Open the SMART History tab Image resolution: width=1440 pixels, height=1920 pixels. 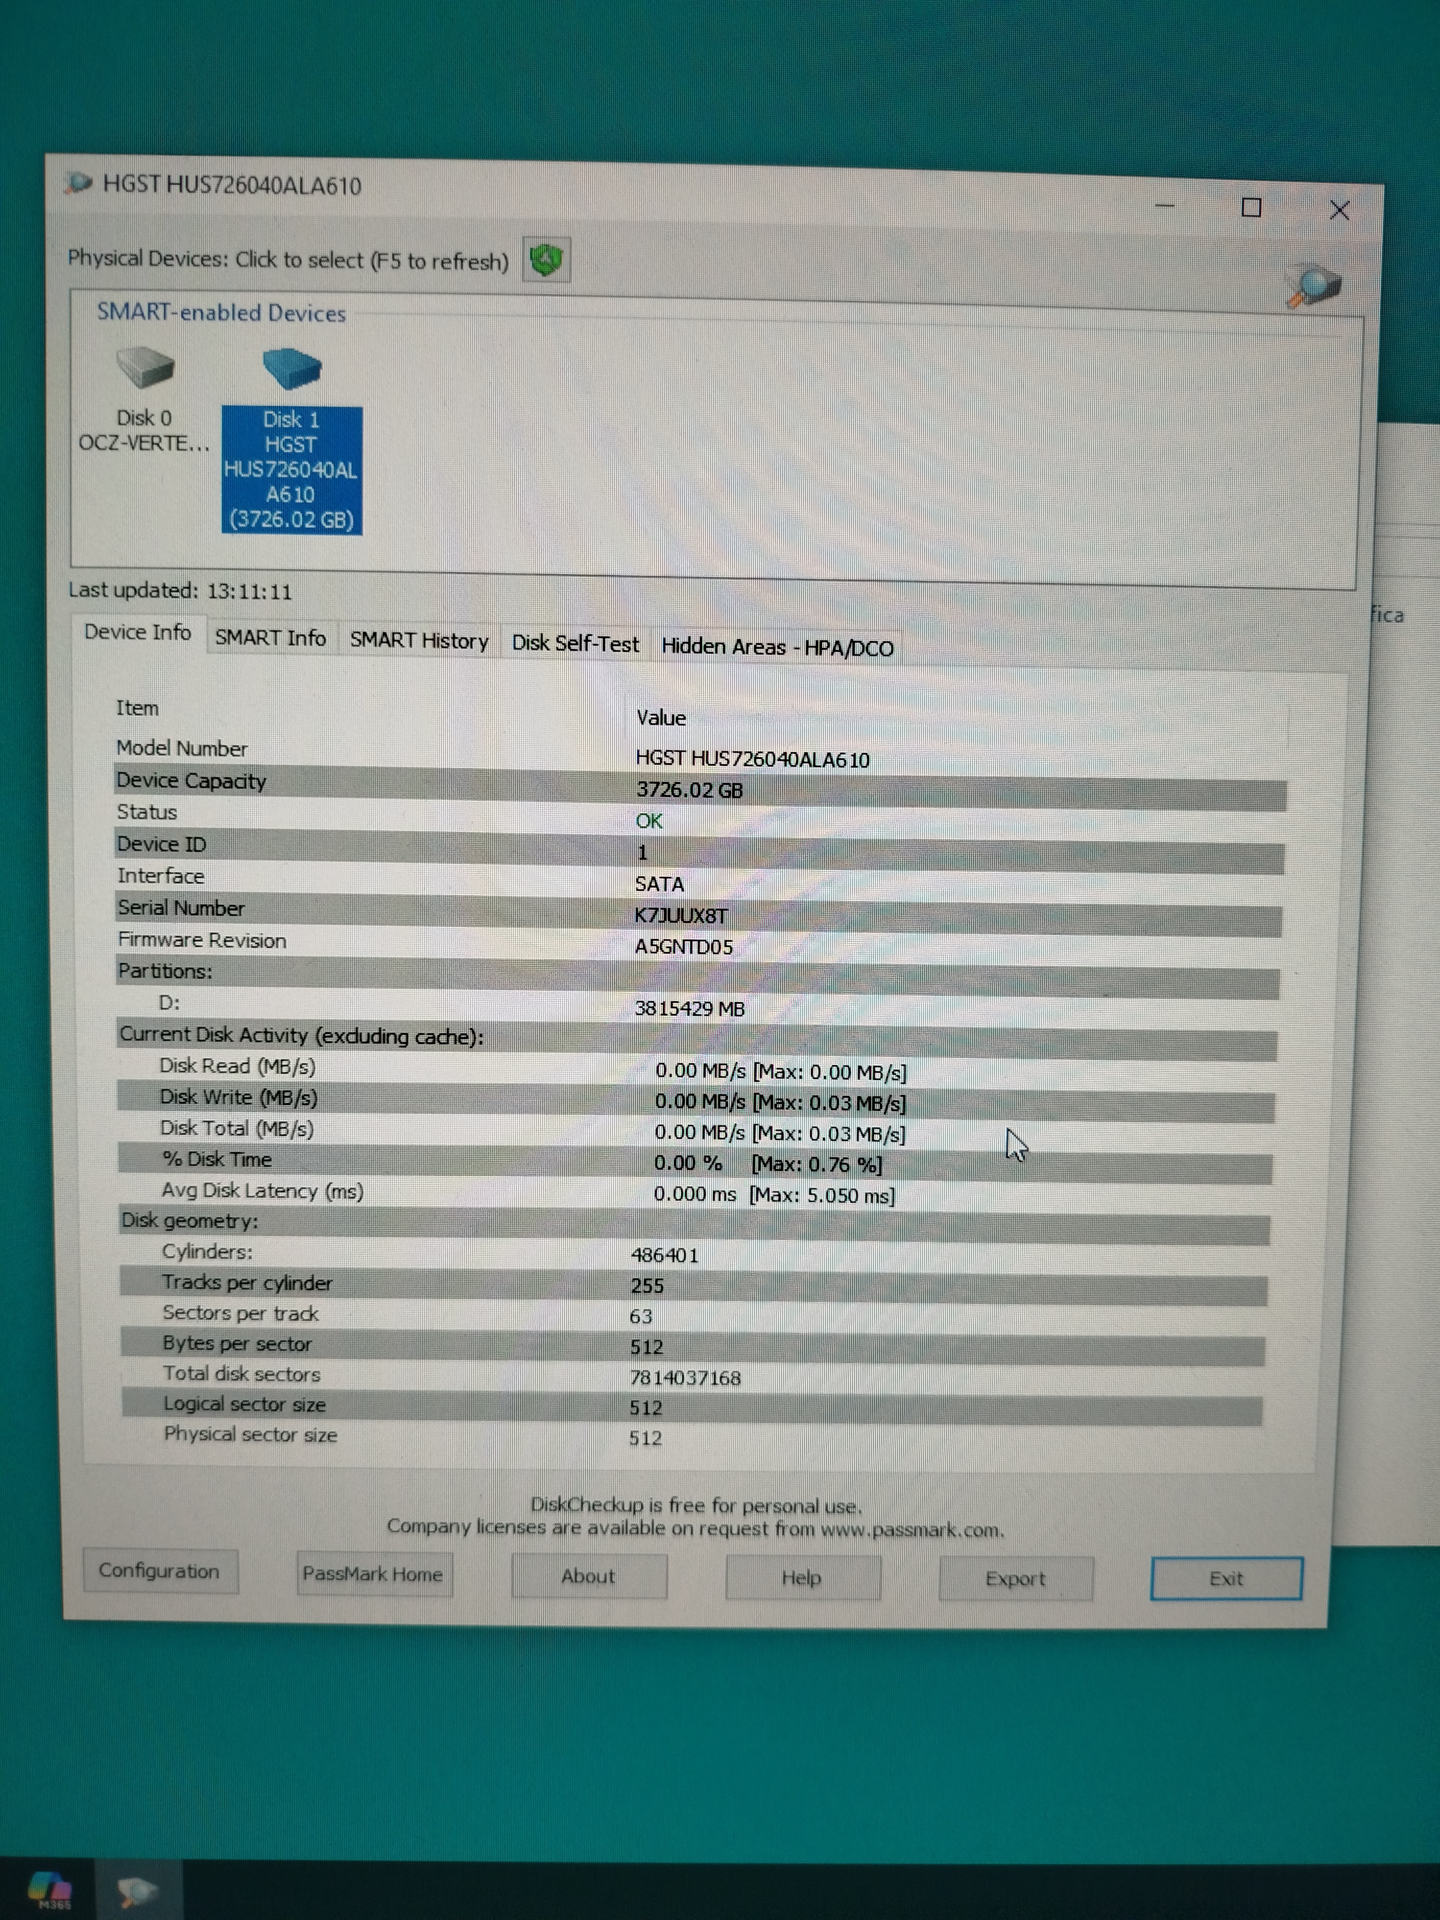pyautogui.click(x=419, y=641)
